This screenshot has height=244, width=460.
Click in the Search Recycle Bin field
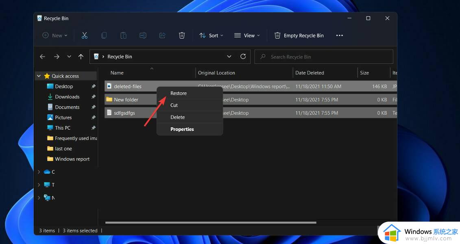pos(324,57)
